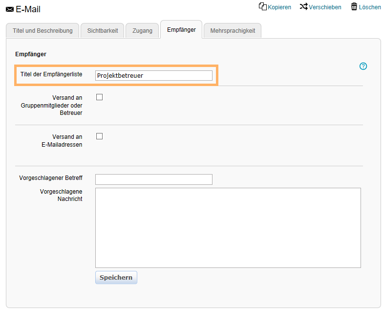This screenshot has height=310, width=383.
Task: Tick the Versand an E-Mailadressen checkbox
Action: [100, 136]
